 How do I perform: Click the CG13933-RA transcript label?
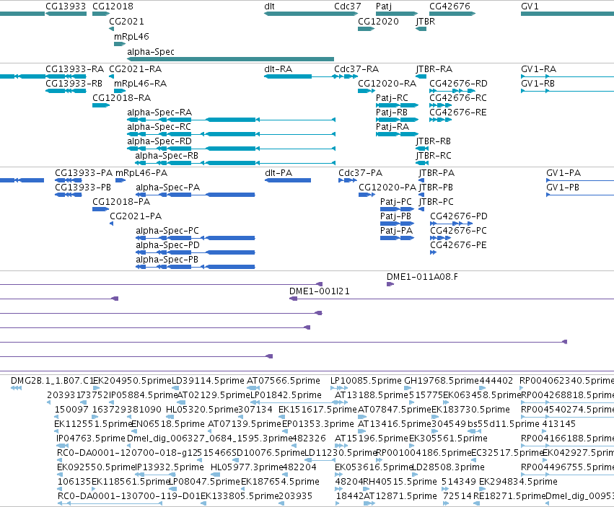click(74, 69)
